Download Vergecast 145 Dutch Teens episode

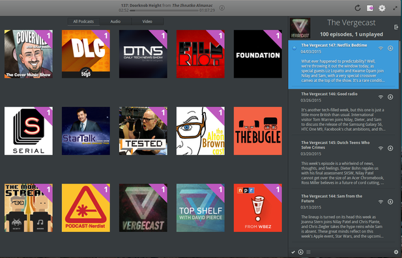point(390,149)
